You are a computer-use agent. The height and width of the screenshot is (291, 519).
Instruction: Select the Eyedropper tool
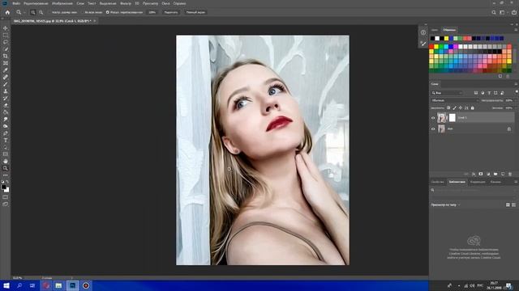[x=6, y=70]
